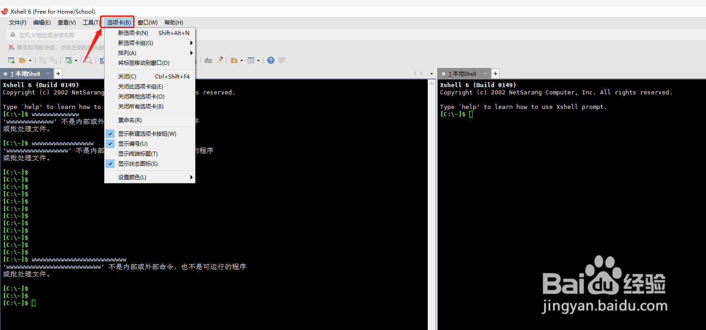Close the right pane 本地Shell tab
Screen dimensions: 706x330
tap(485, 74)
